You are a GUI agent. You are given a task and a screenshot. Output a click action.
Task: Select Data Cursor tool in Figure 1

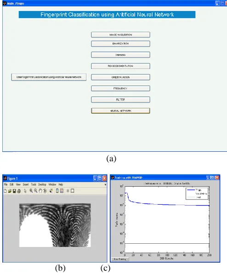click(51, 191)
